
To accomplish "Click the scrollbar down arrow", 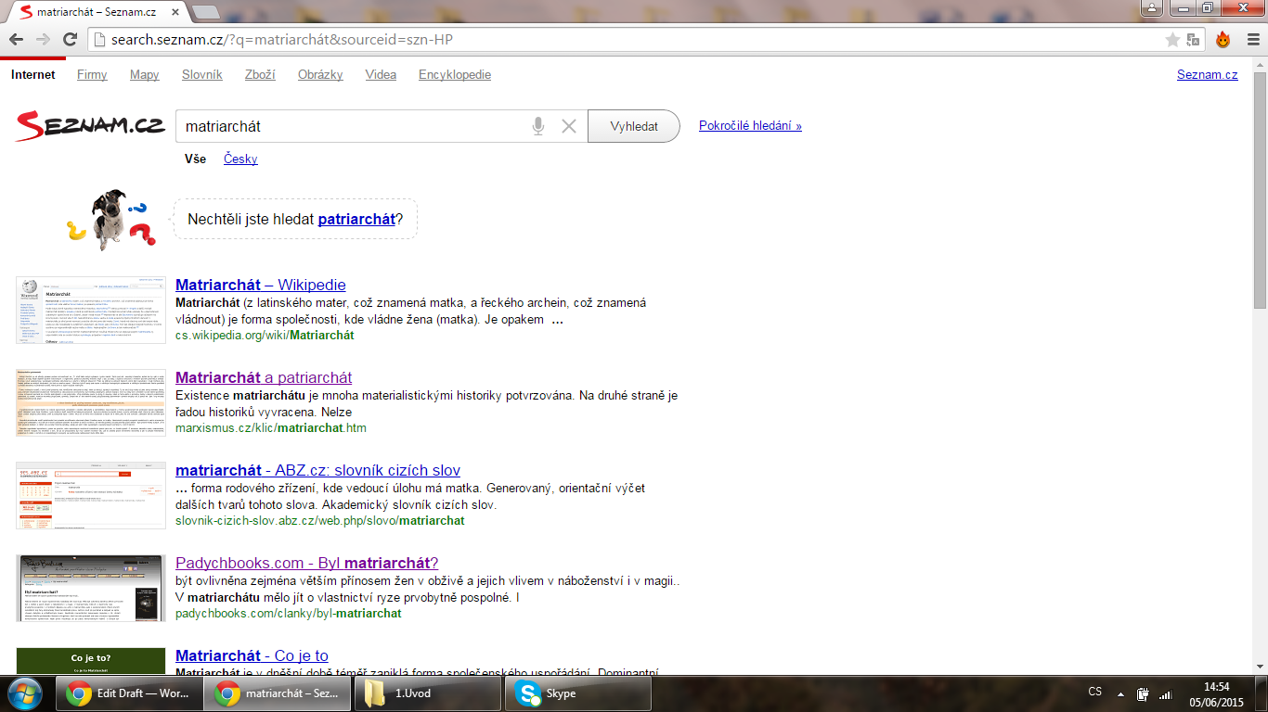I will (1260, 667).
